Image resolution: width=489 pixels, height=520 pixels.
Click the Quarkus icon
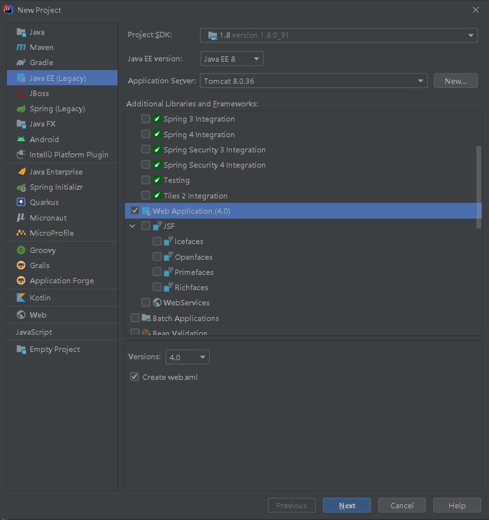click(x=21, y=202)
